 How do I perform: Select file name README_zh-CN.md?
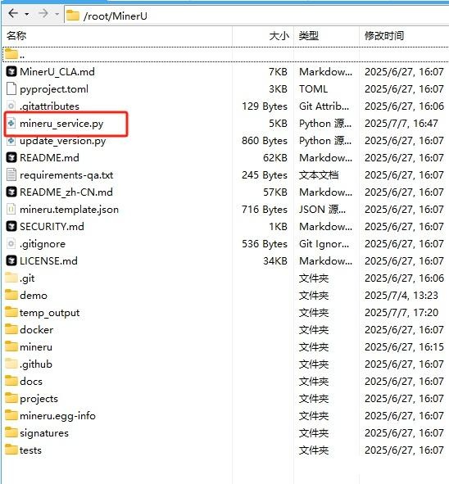coord(66,192)
